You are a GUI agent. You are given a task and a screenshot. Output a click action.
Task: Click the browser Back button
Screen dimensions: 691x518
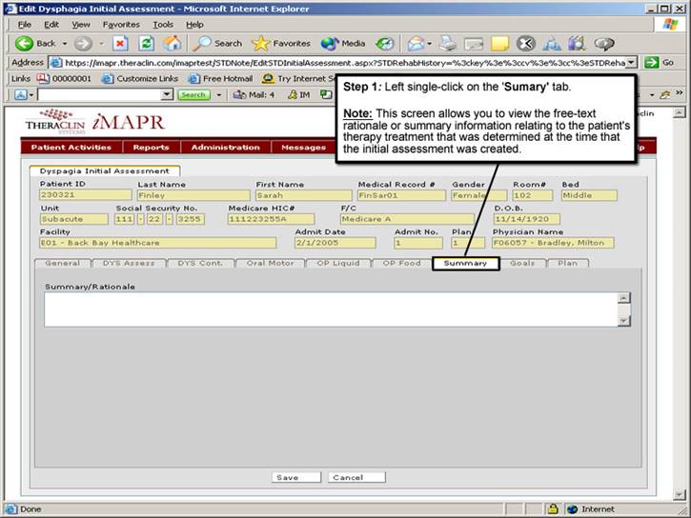36,43
